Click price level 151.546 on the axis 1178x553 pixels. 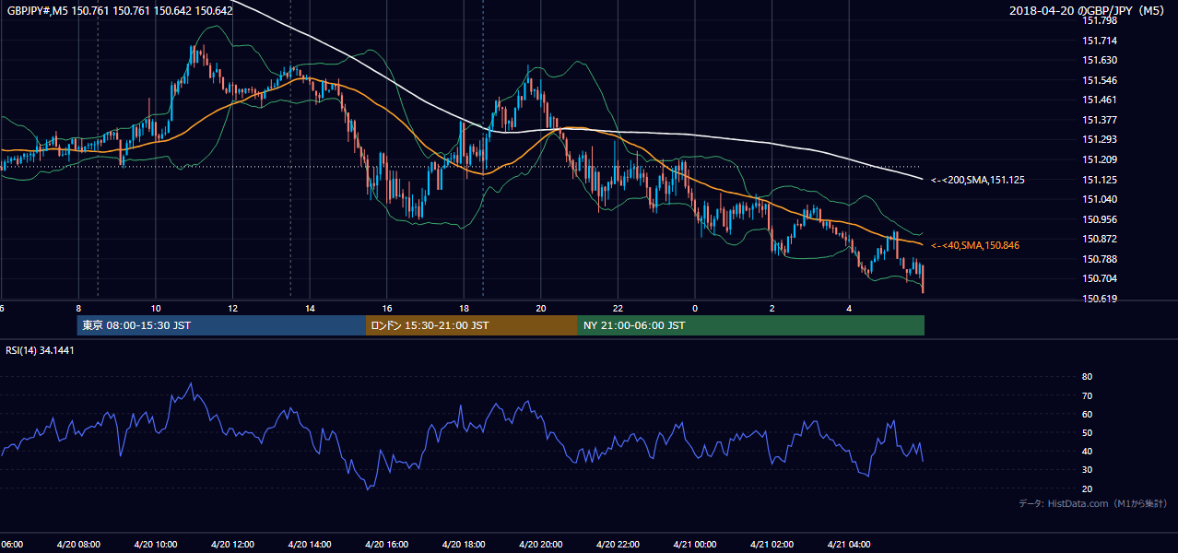pos(1099,80)
